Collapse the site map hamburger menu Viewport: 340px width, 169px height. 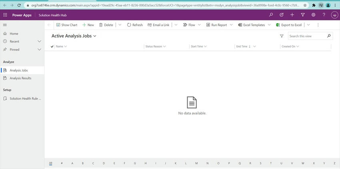5,25
